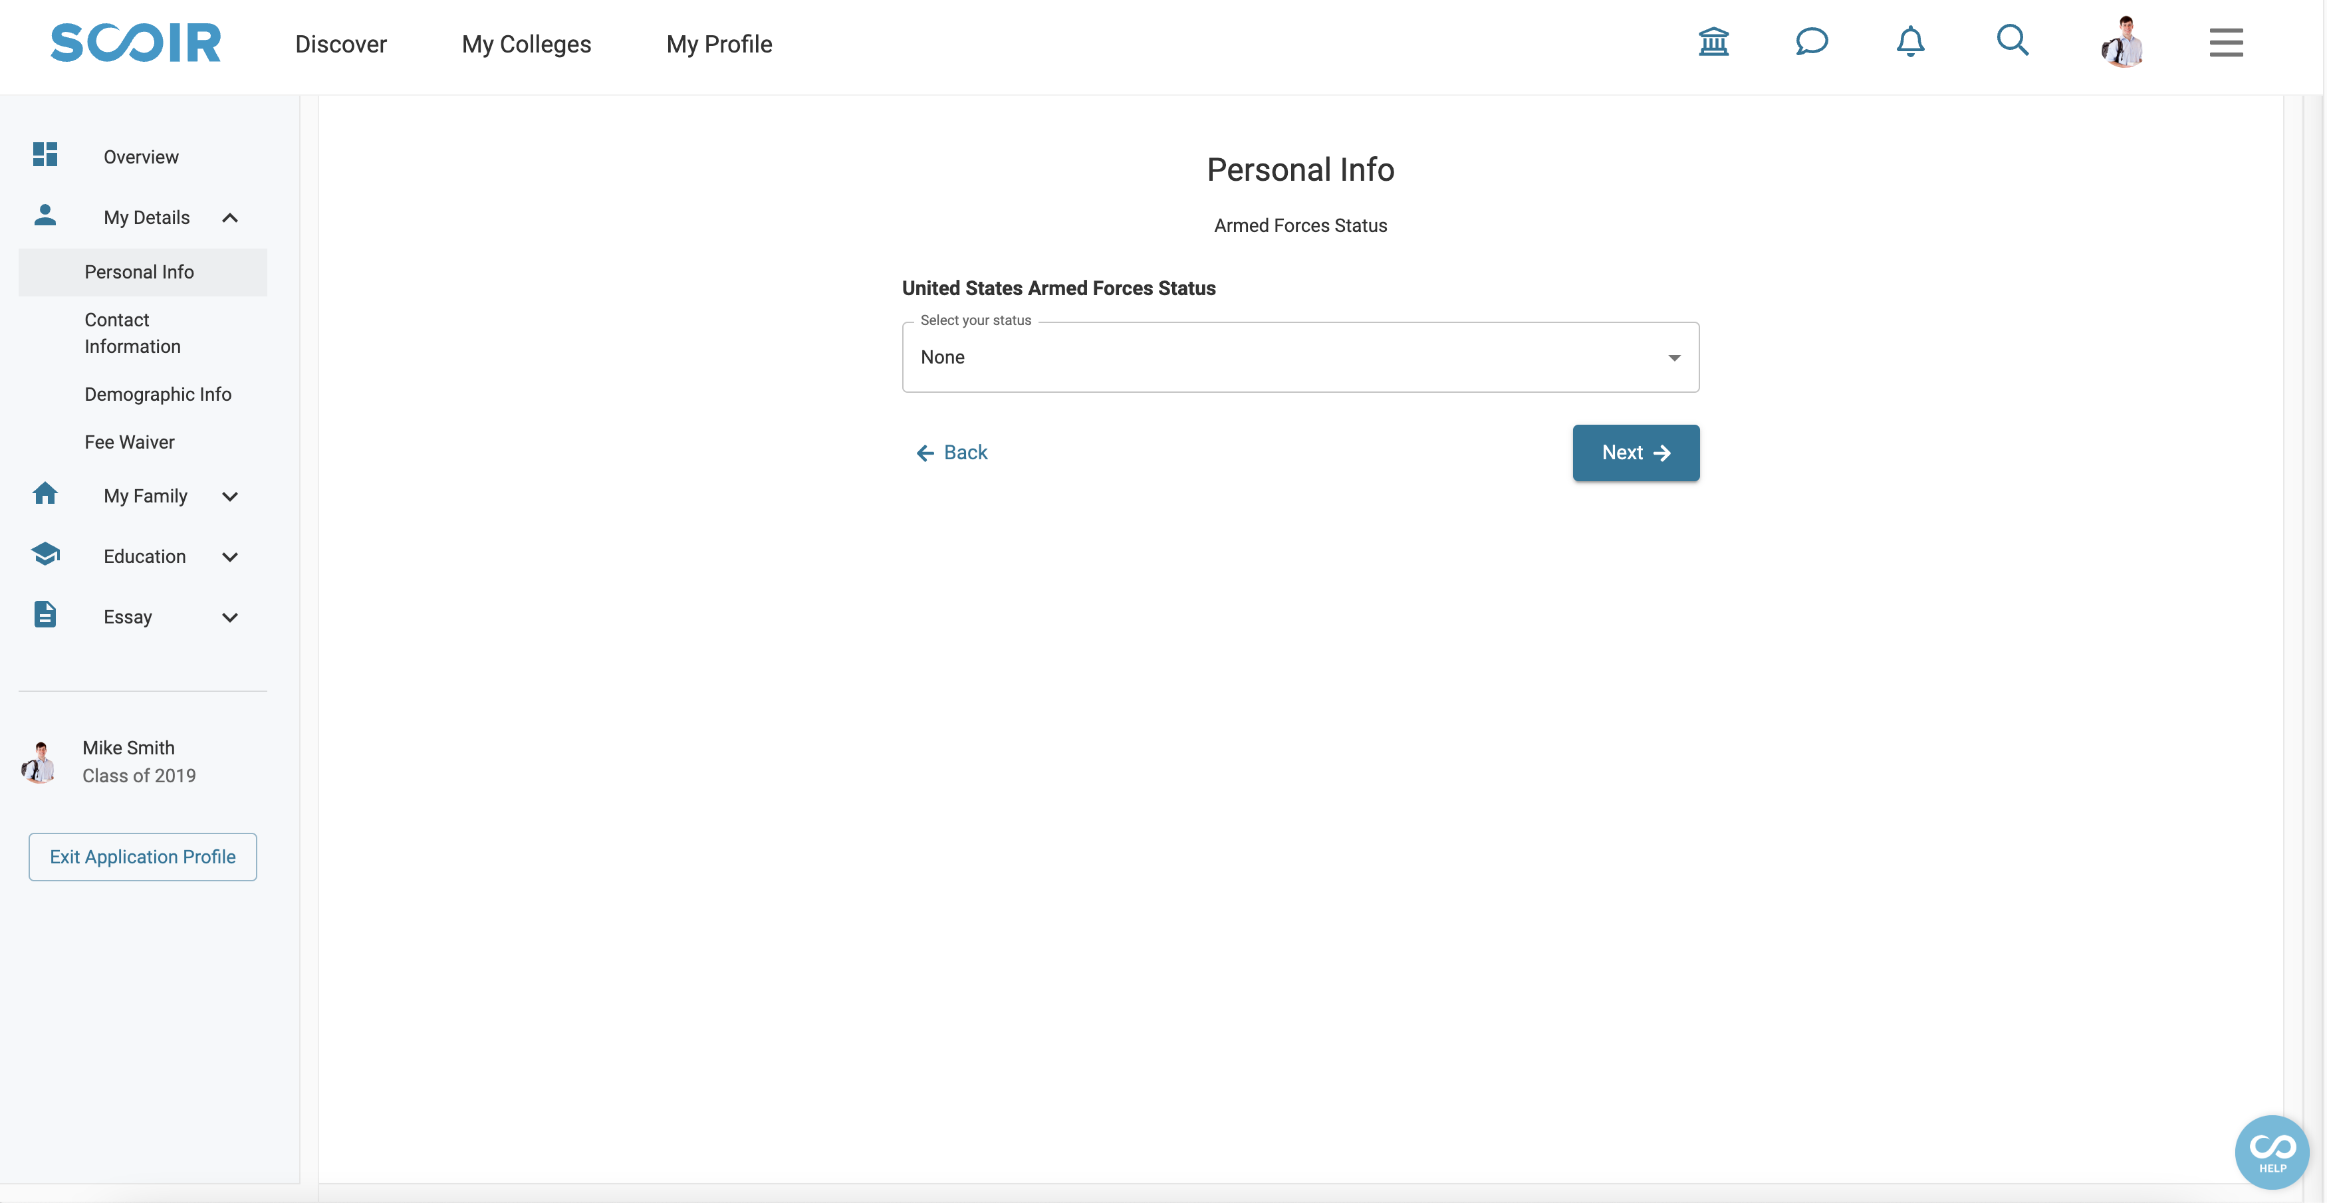Click the My Details person icon
Image resolution: width=2327 pixels, height=1203 pixels.
[45, 215]
